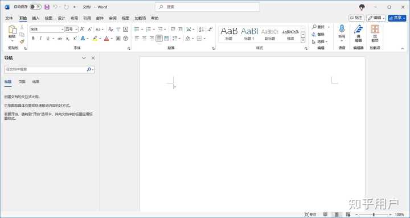The height and width of the screenshot is (218, 410).
Task: Open the bullets list dropdown arrow
Action: coord(142,30)
